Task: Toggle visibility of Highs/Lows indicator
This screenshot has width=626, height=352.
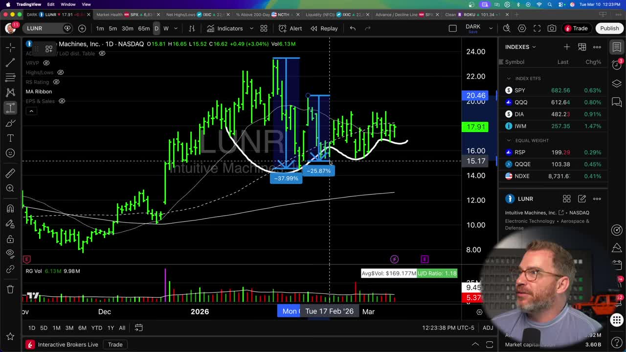Action: coord(61,72)
